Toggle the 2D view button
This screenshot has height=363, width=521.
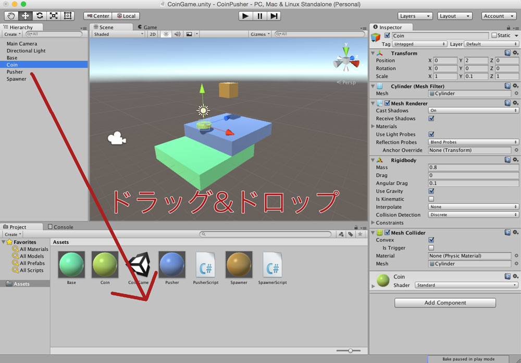pyautogui.click(x=153, y=34)
